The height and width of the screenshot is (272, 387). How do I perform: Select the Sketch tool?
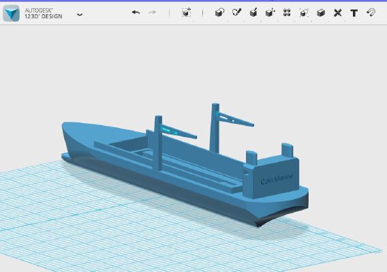click(x=236, y=12)
